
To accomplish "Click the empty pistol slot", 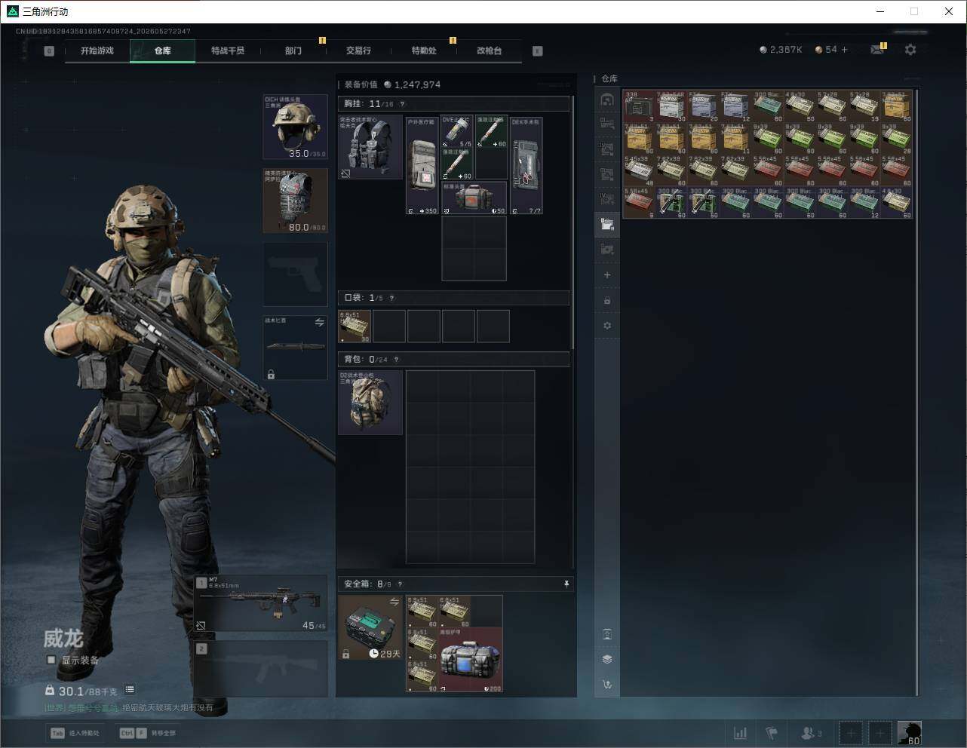I will pyautogui.click(x=295, y=274).
